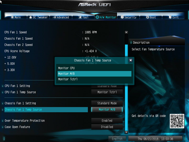Change Over Temperature Protection Enabled value
The height and width of the screenshot is (142, 189).
tap(107, 121)
